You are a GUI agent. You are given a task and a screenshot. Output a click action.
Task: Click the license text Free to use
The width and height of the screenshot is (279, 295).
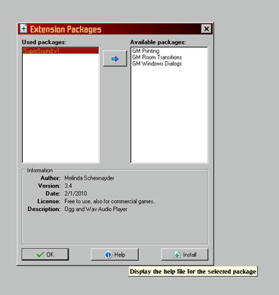coord(109,201)
